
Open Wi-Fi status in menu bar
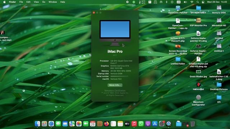point(192,2)
